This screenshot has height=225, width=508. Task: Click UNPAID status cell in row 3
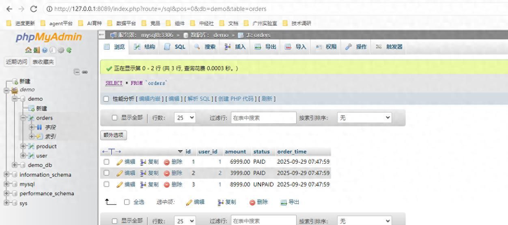pos(263,184)
